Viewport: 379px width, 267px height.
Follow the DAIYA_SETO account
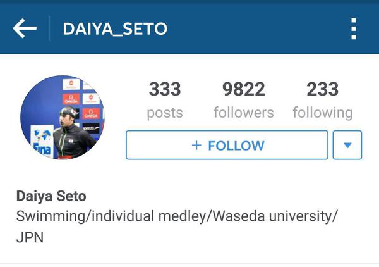pyautogui.click(x=227, y=145)
